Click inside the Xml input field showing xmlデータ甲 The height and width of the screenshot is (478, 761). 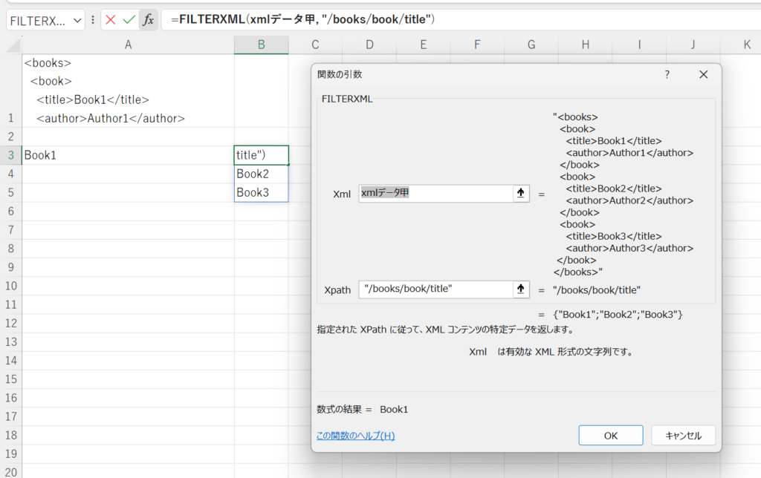point(431,193)
